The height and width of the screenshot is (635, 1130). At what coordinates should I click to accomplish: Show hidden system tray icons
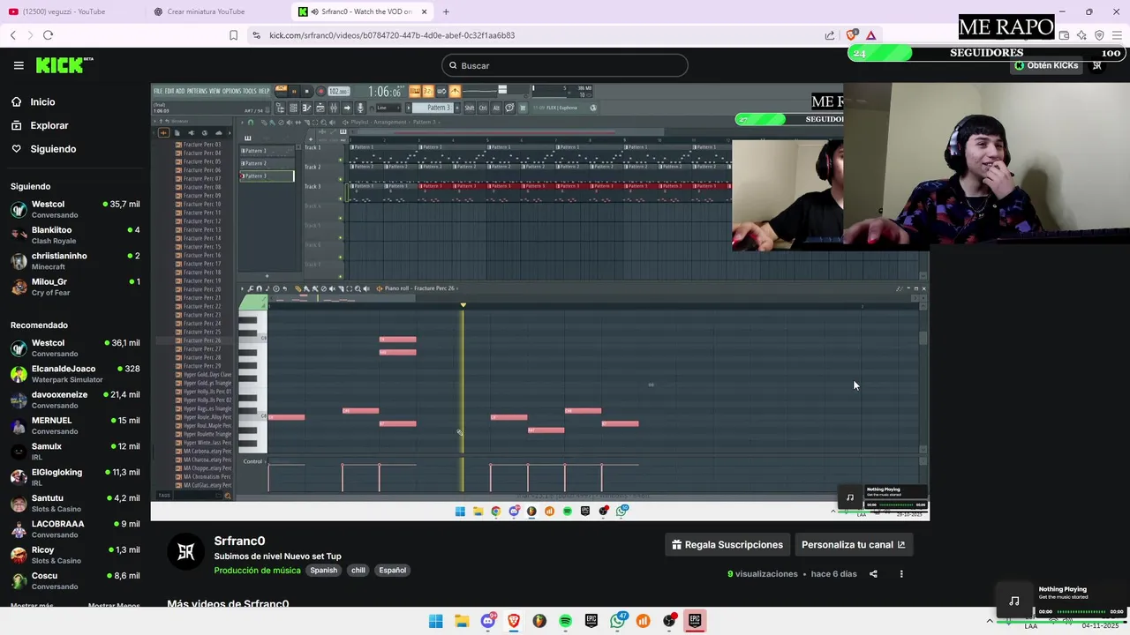990,621
